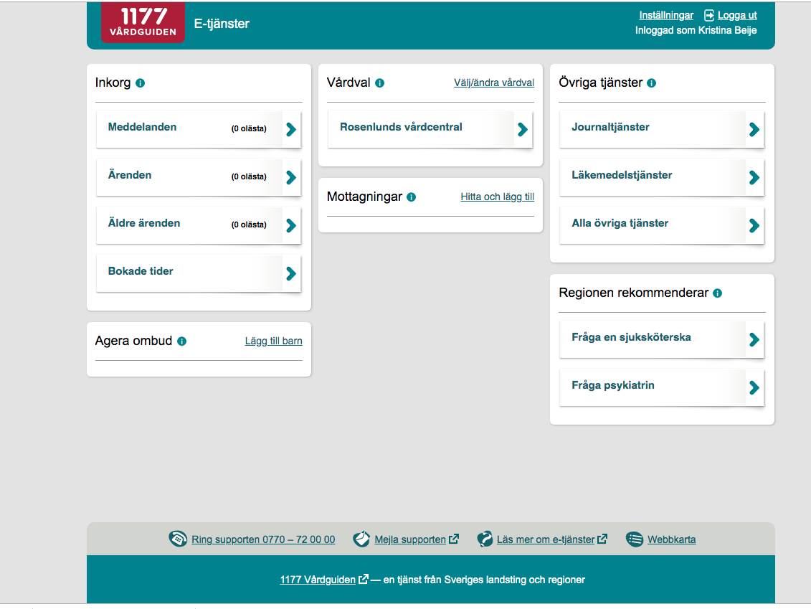This screenshot has height=609, width=811.
Task: Click info icon beside Regionen rekommenderar
Action: tap(717, 293)
